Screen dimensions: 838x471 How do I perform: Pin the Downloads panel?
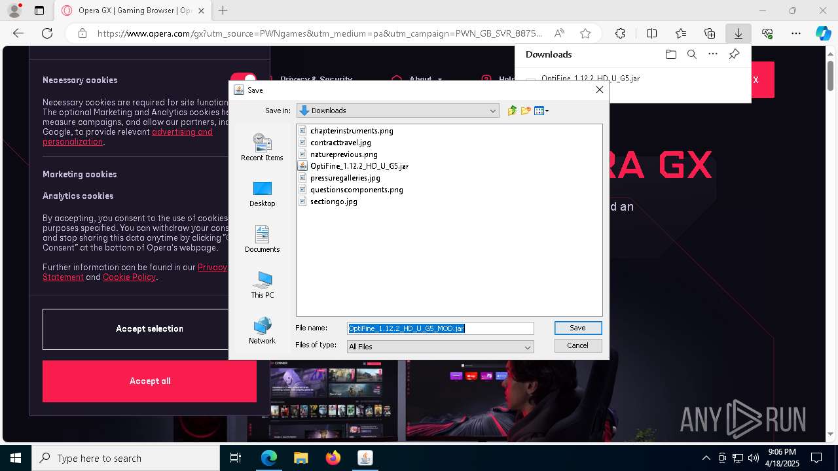(x=734, y=54)
